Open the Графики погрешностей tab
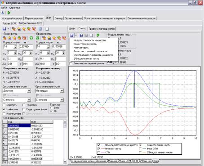204x166 pixels. tap(102, 28)
